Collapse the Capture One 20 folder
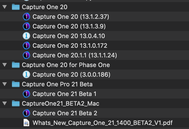The image size is (189, 129). (5, 7)
